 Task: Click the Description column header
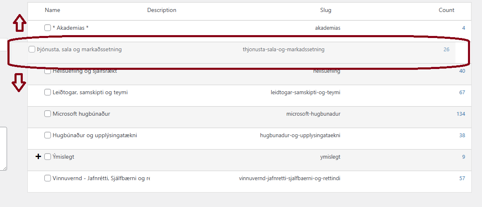[x=161, y=10]
